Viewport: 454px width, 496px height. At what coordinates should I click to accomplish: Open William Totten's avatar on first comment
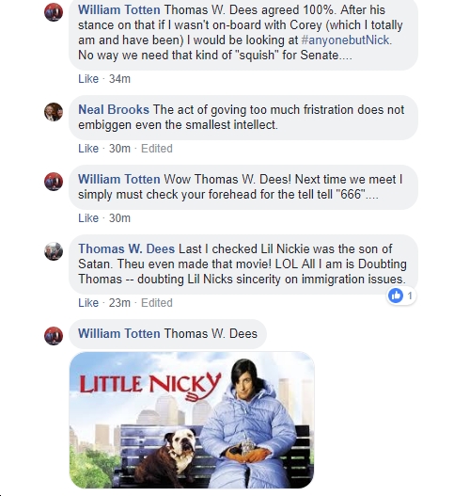point(54,12)
